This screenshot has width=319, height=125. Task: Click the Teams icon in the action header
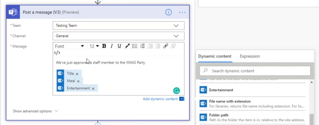[13, 12]
